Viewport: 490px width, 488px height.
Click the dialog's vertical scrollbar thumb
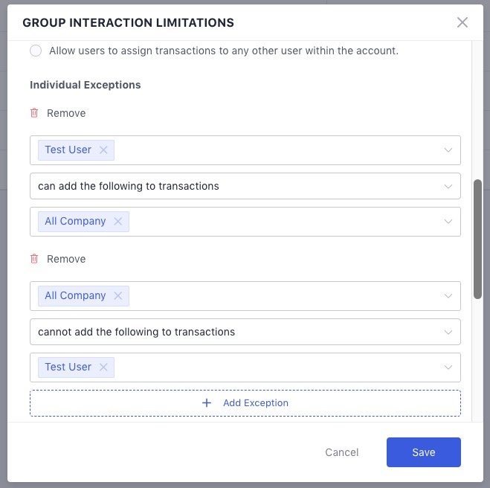pyautogui.click(x=477, y=238)
